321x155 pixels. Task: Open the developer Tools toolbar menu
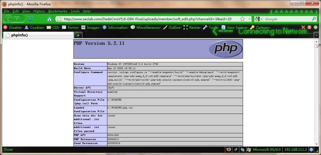[211, 27]
